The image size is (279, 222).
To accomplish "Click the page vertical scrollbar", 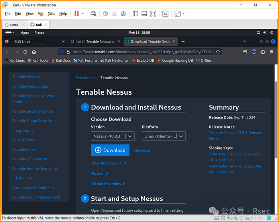I will click(x=276, y=120).
